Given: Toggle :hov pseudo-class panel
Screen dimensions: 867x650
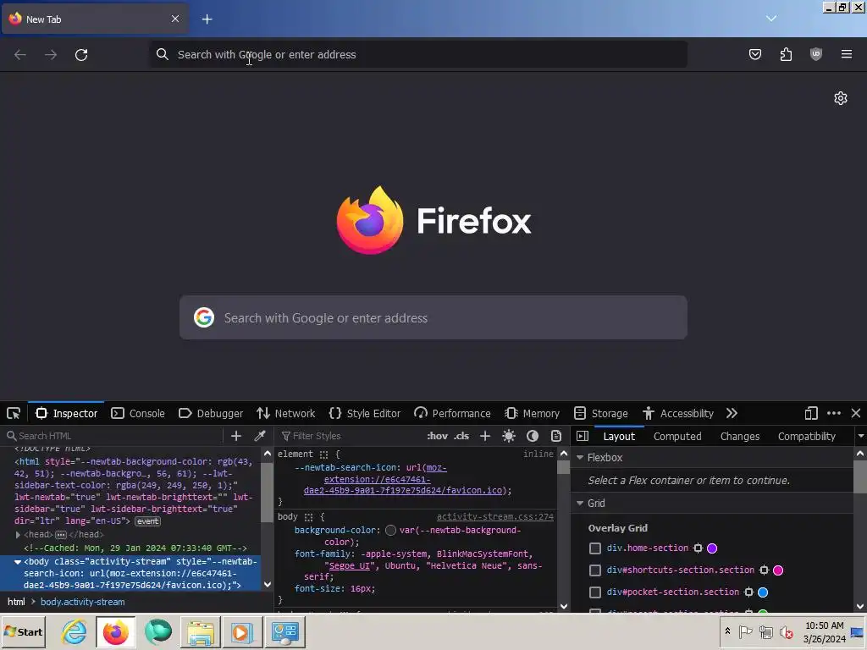Looking at the screenshot, I should point(438,436).
